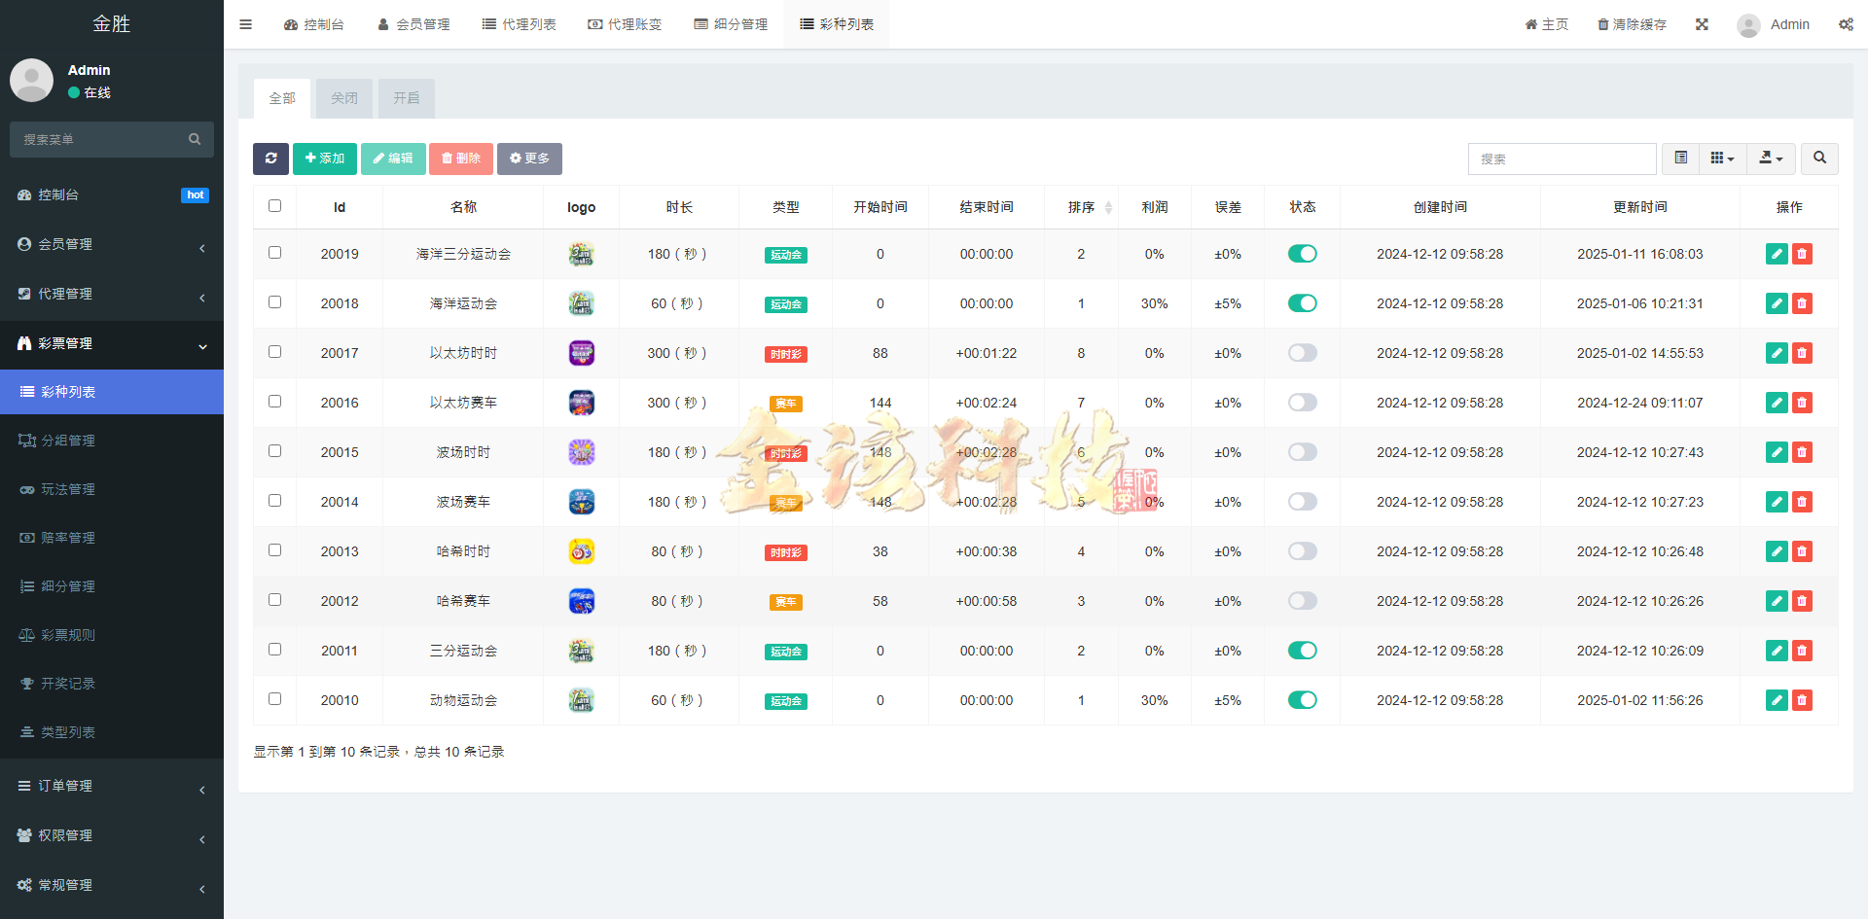Delete row 20013 with the trash icon
The width and height of the screenshot is (1868, 919).
point(1802,551)
